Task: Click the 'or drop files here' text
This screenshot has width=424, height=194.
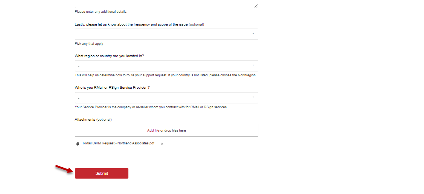Action: tap(173, 130)
